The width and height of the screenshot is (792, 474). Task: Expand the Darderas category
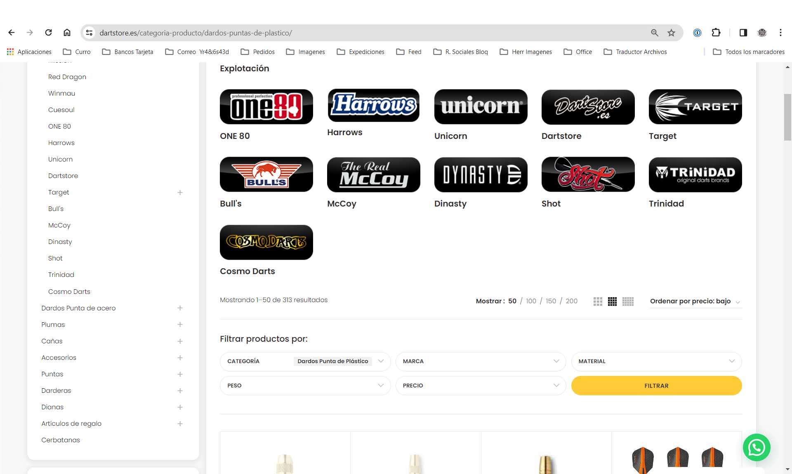(180, 391)
